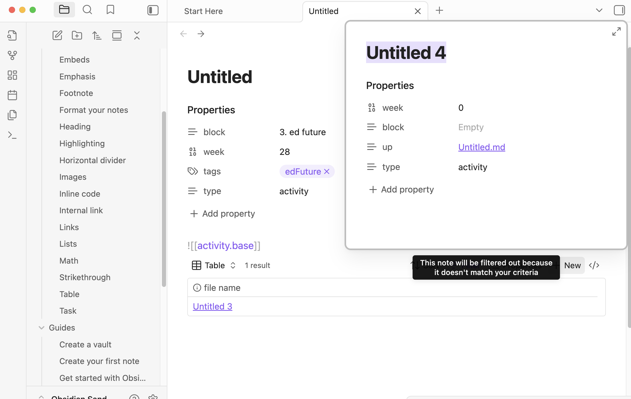Image resolution: width=631 pixels, height=399 pixels.
Task: Open the Highlighting note in the sidebar
Action: click(82, 143)
